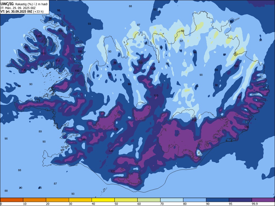Click the 'VT: þri. 30.09.2025 09Z (+33 h)' line
275x206 pixels.
(x=22, y=12)
